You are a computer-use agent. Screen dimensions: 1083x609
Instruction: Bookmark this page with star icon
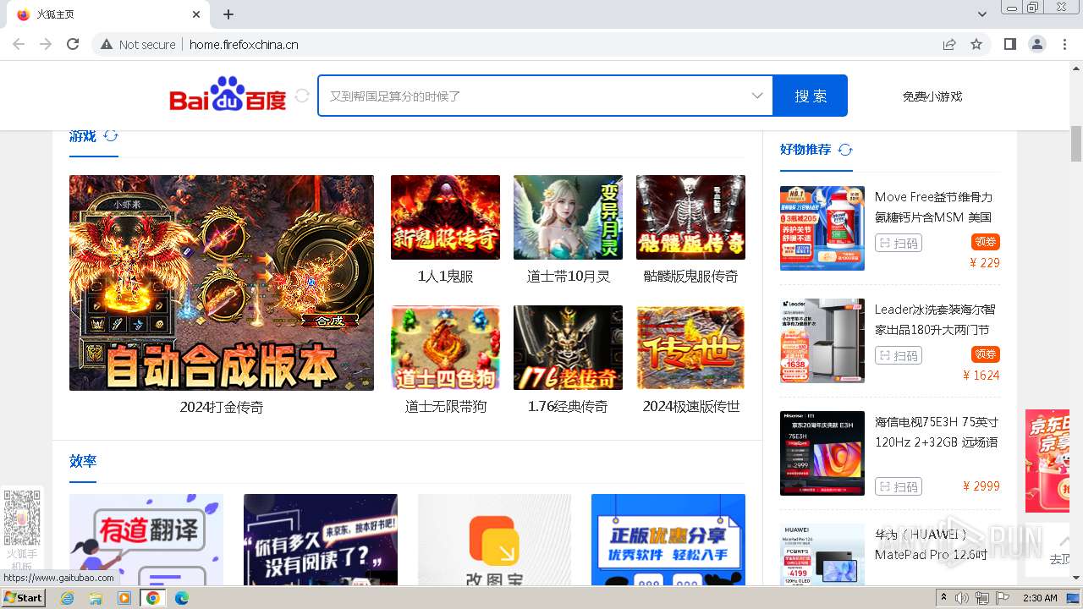point(976,44)
